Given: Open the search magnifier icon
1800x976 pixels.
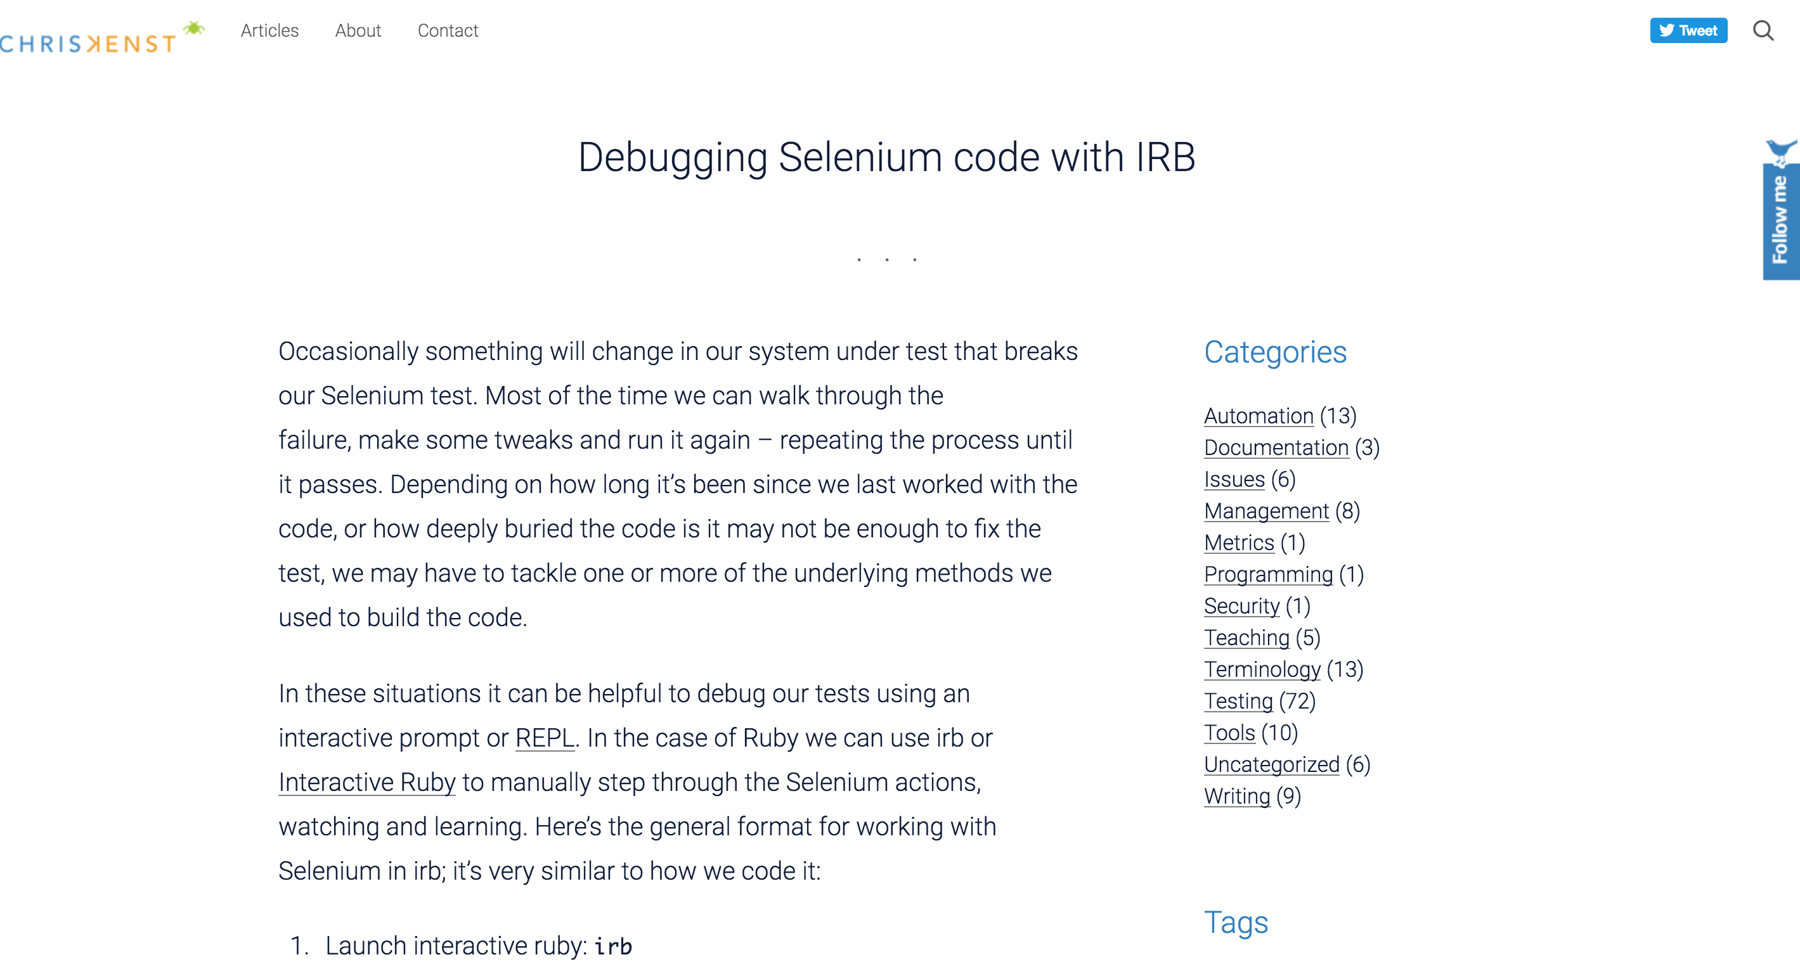Looking at the screenshot, I should pyautogui.click(x=1762, y=31).
